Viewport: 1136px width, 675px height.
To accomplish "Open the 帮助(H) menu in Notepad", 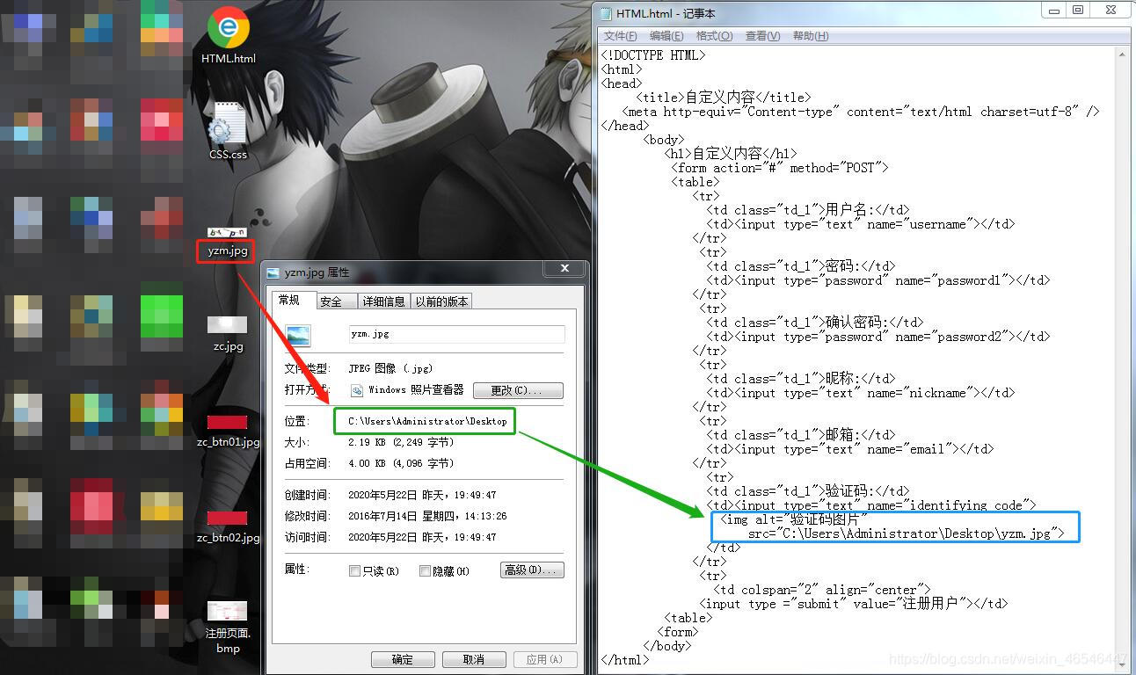I will [811, 36].
